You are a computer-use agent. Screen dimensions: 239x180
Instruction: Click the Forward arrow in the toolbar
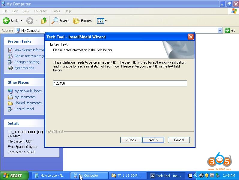30,21
